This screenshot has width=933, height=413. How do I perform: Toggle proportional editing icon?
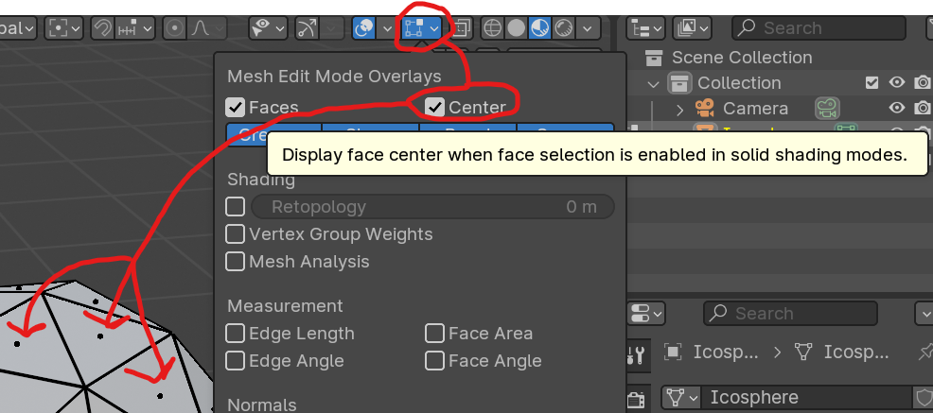174,28
